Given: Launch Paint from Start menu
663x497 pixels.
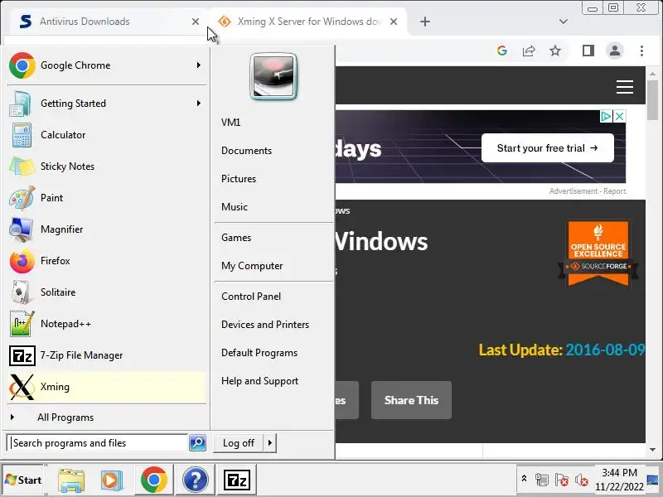Looking at the screenshot, I should point(106,198).
